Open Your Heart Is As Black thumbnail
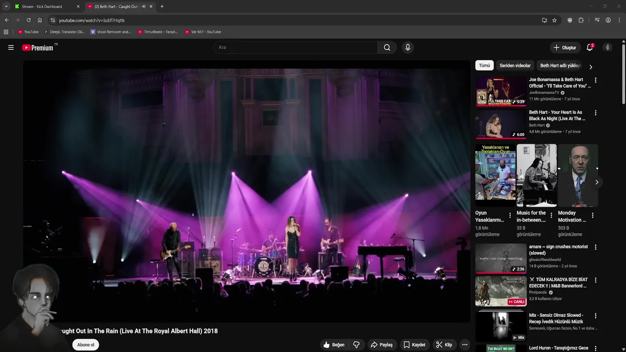This screenshot has width=626, height=352. click(501, 124)
